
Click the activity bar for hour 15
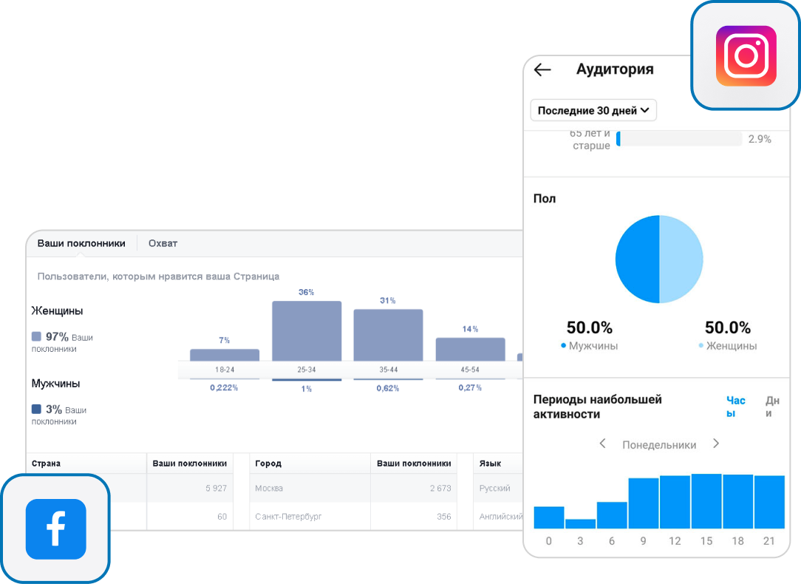point(706,501)
